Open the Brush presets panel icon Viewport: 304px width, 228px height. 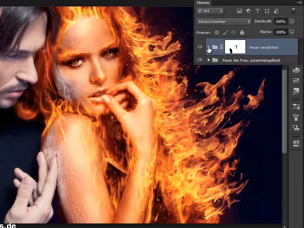296,117
